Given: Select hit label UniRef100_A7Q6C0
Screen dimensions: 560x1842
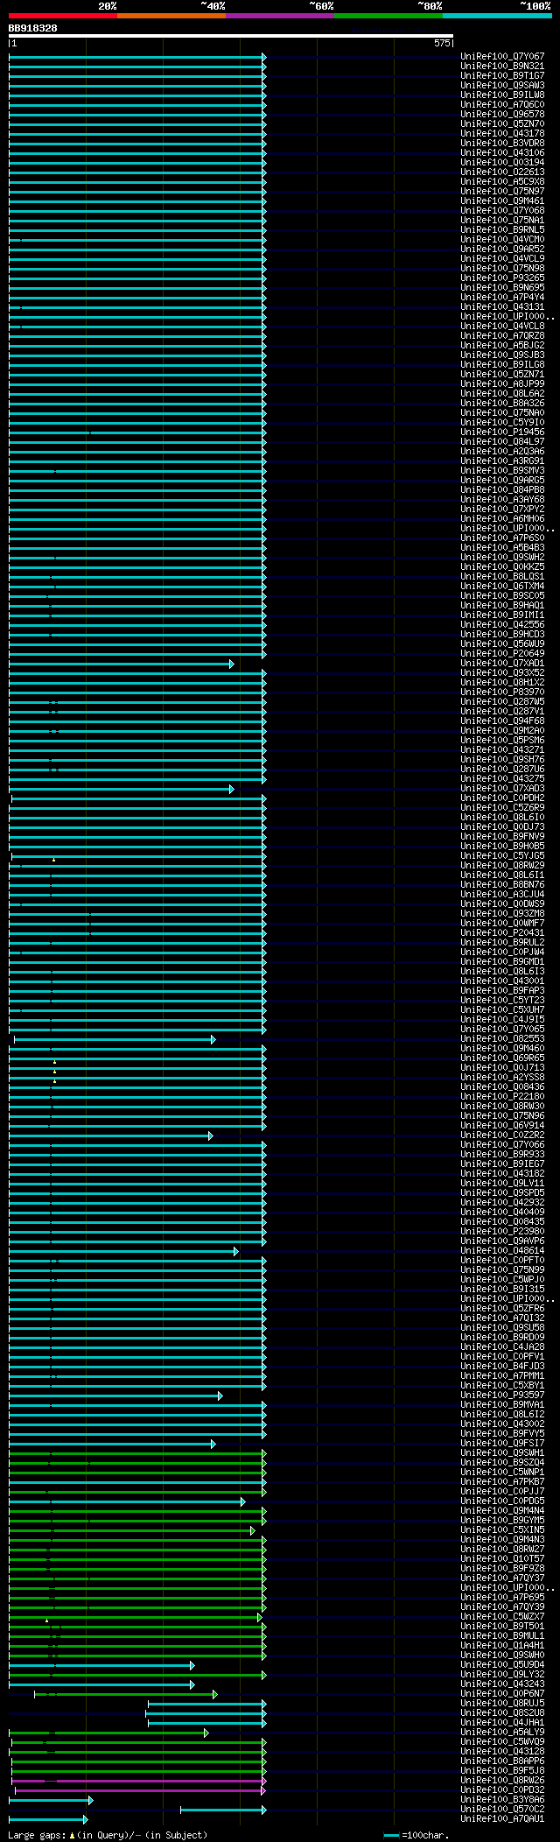Looking at the screenshot, I should [x=502, y=105].
